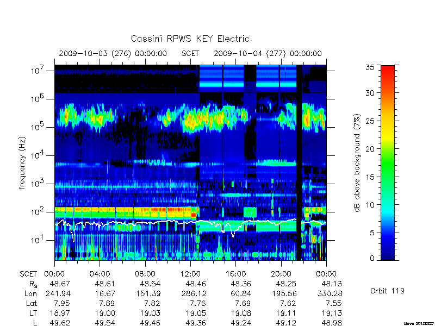This screenshot has width=435, height=326.
Task: Click the '25' color bar tick label
Action: tap(370, 121)
